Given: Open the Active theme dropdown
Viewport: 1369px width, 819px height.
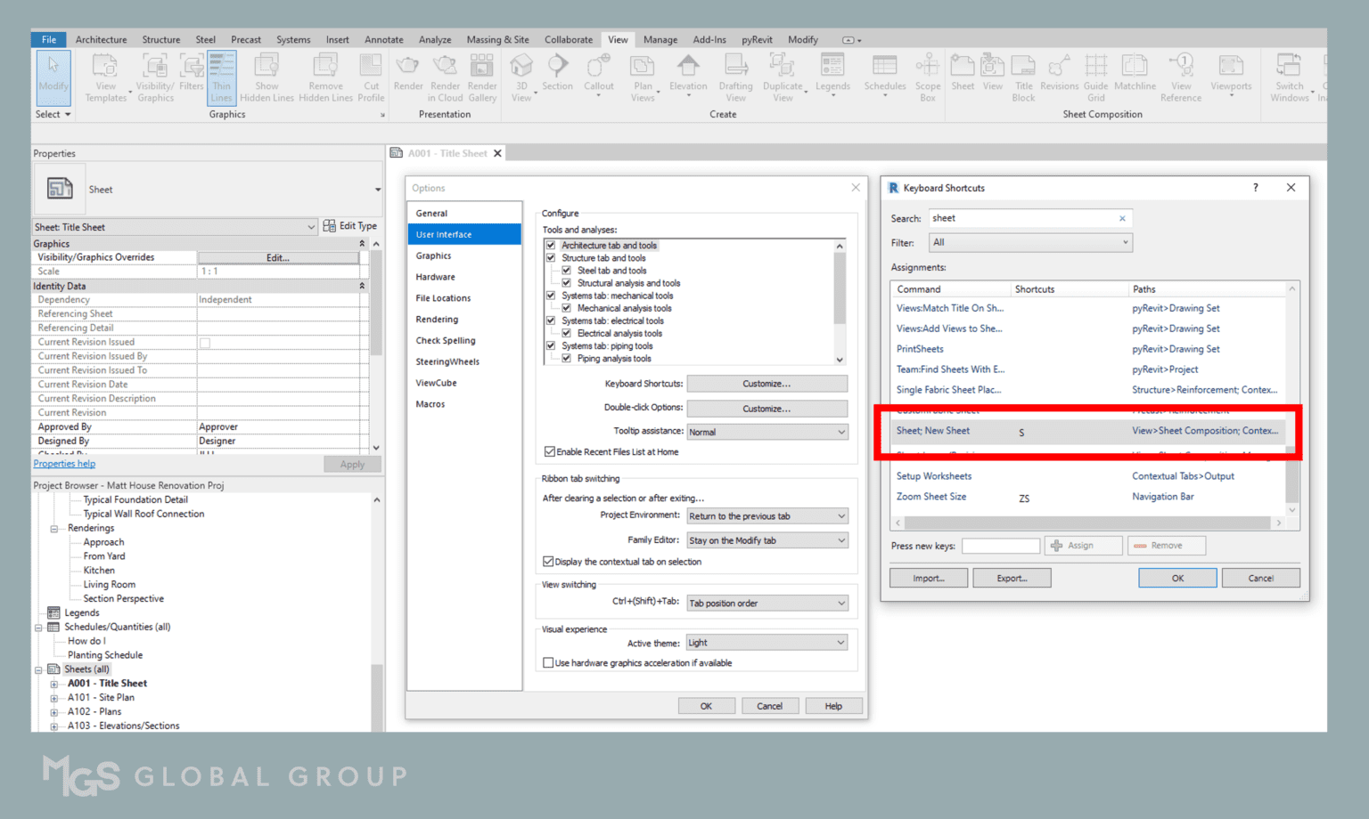Looking at the screenshot, I should (766, 642).
